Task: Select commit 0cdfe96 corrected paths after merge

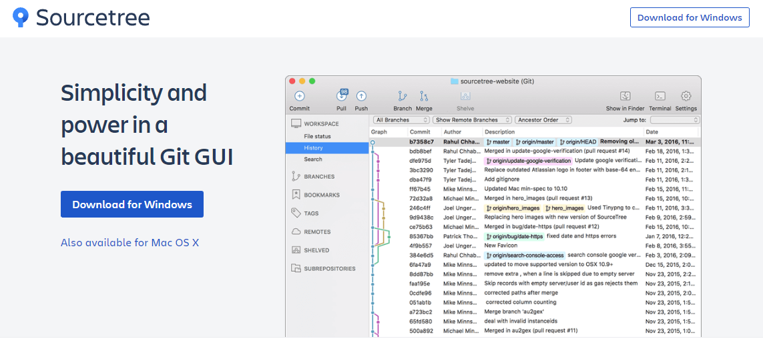Action: tap(535, 293)
